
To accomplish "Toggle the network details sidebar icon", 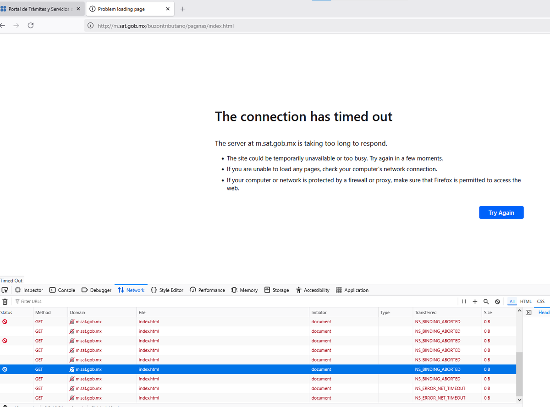I will (x=528, y=313).
